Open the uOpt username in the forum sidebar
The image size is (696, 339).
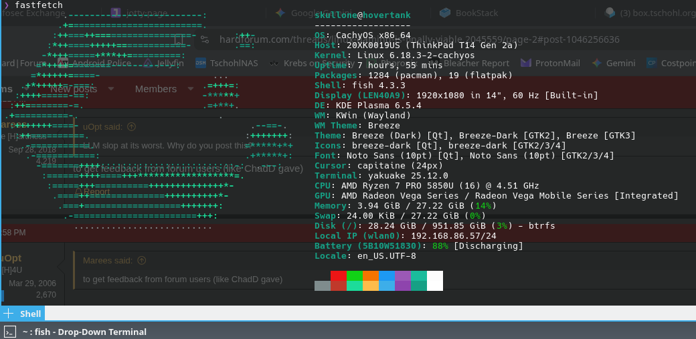coord(11,258)
